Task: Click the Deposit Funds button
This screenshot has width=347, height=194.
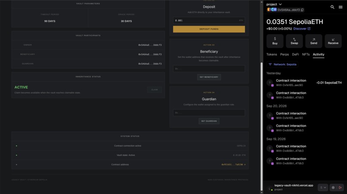Action: click(x=209, y=29)
